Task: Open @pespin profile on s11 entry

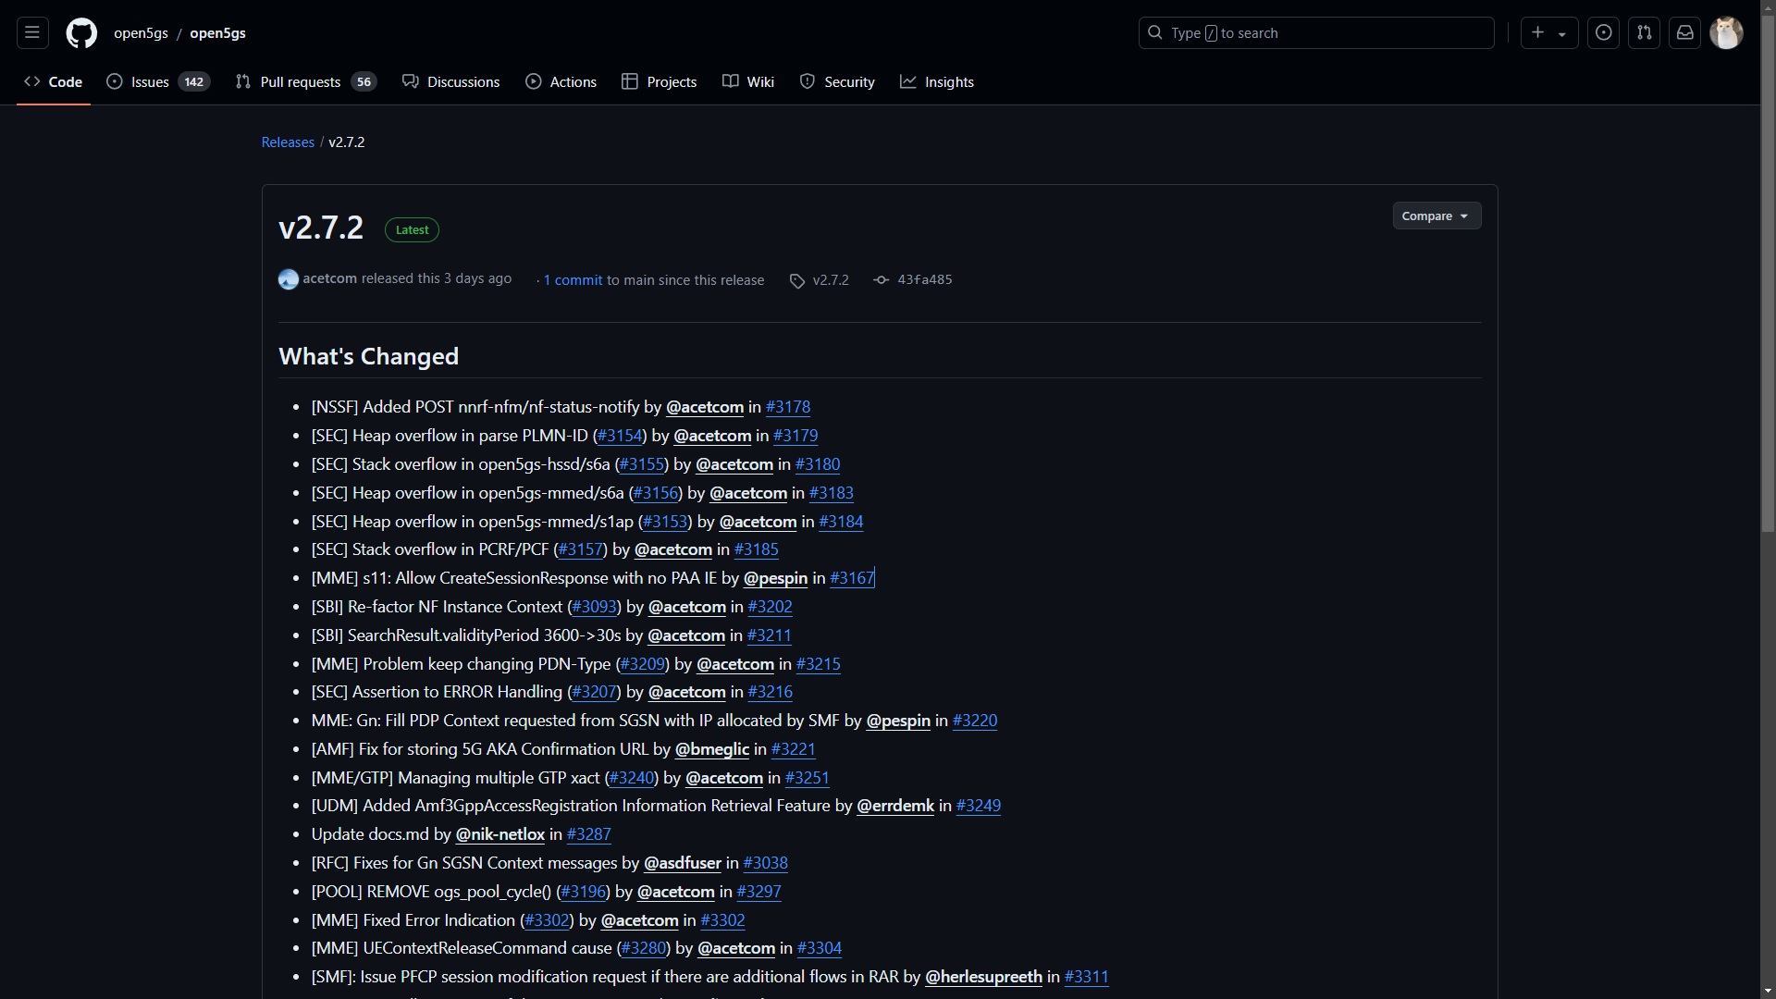Action: 775,578
